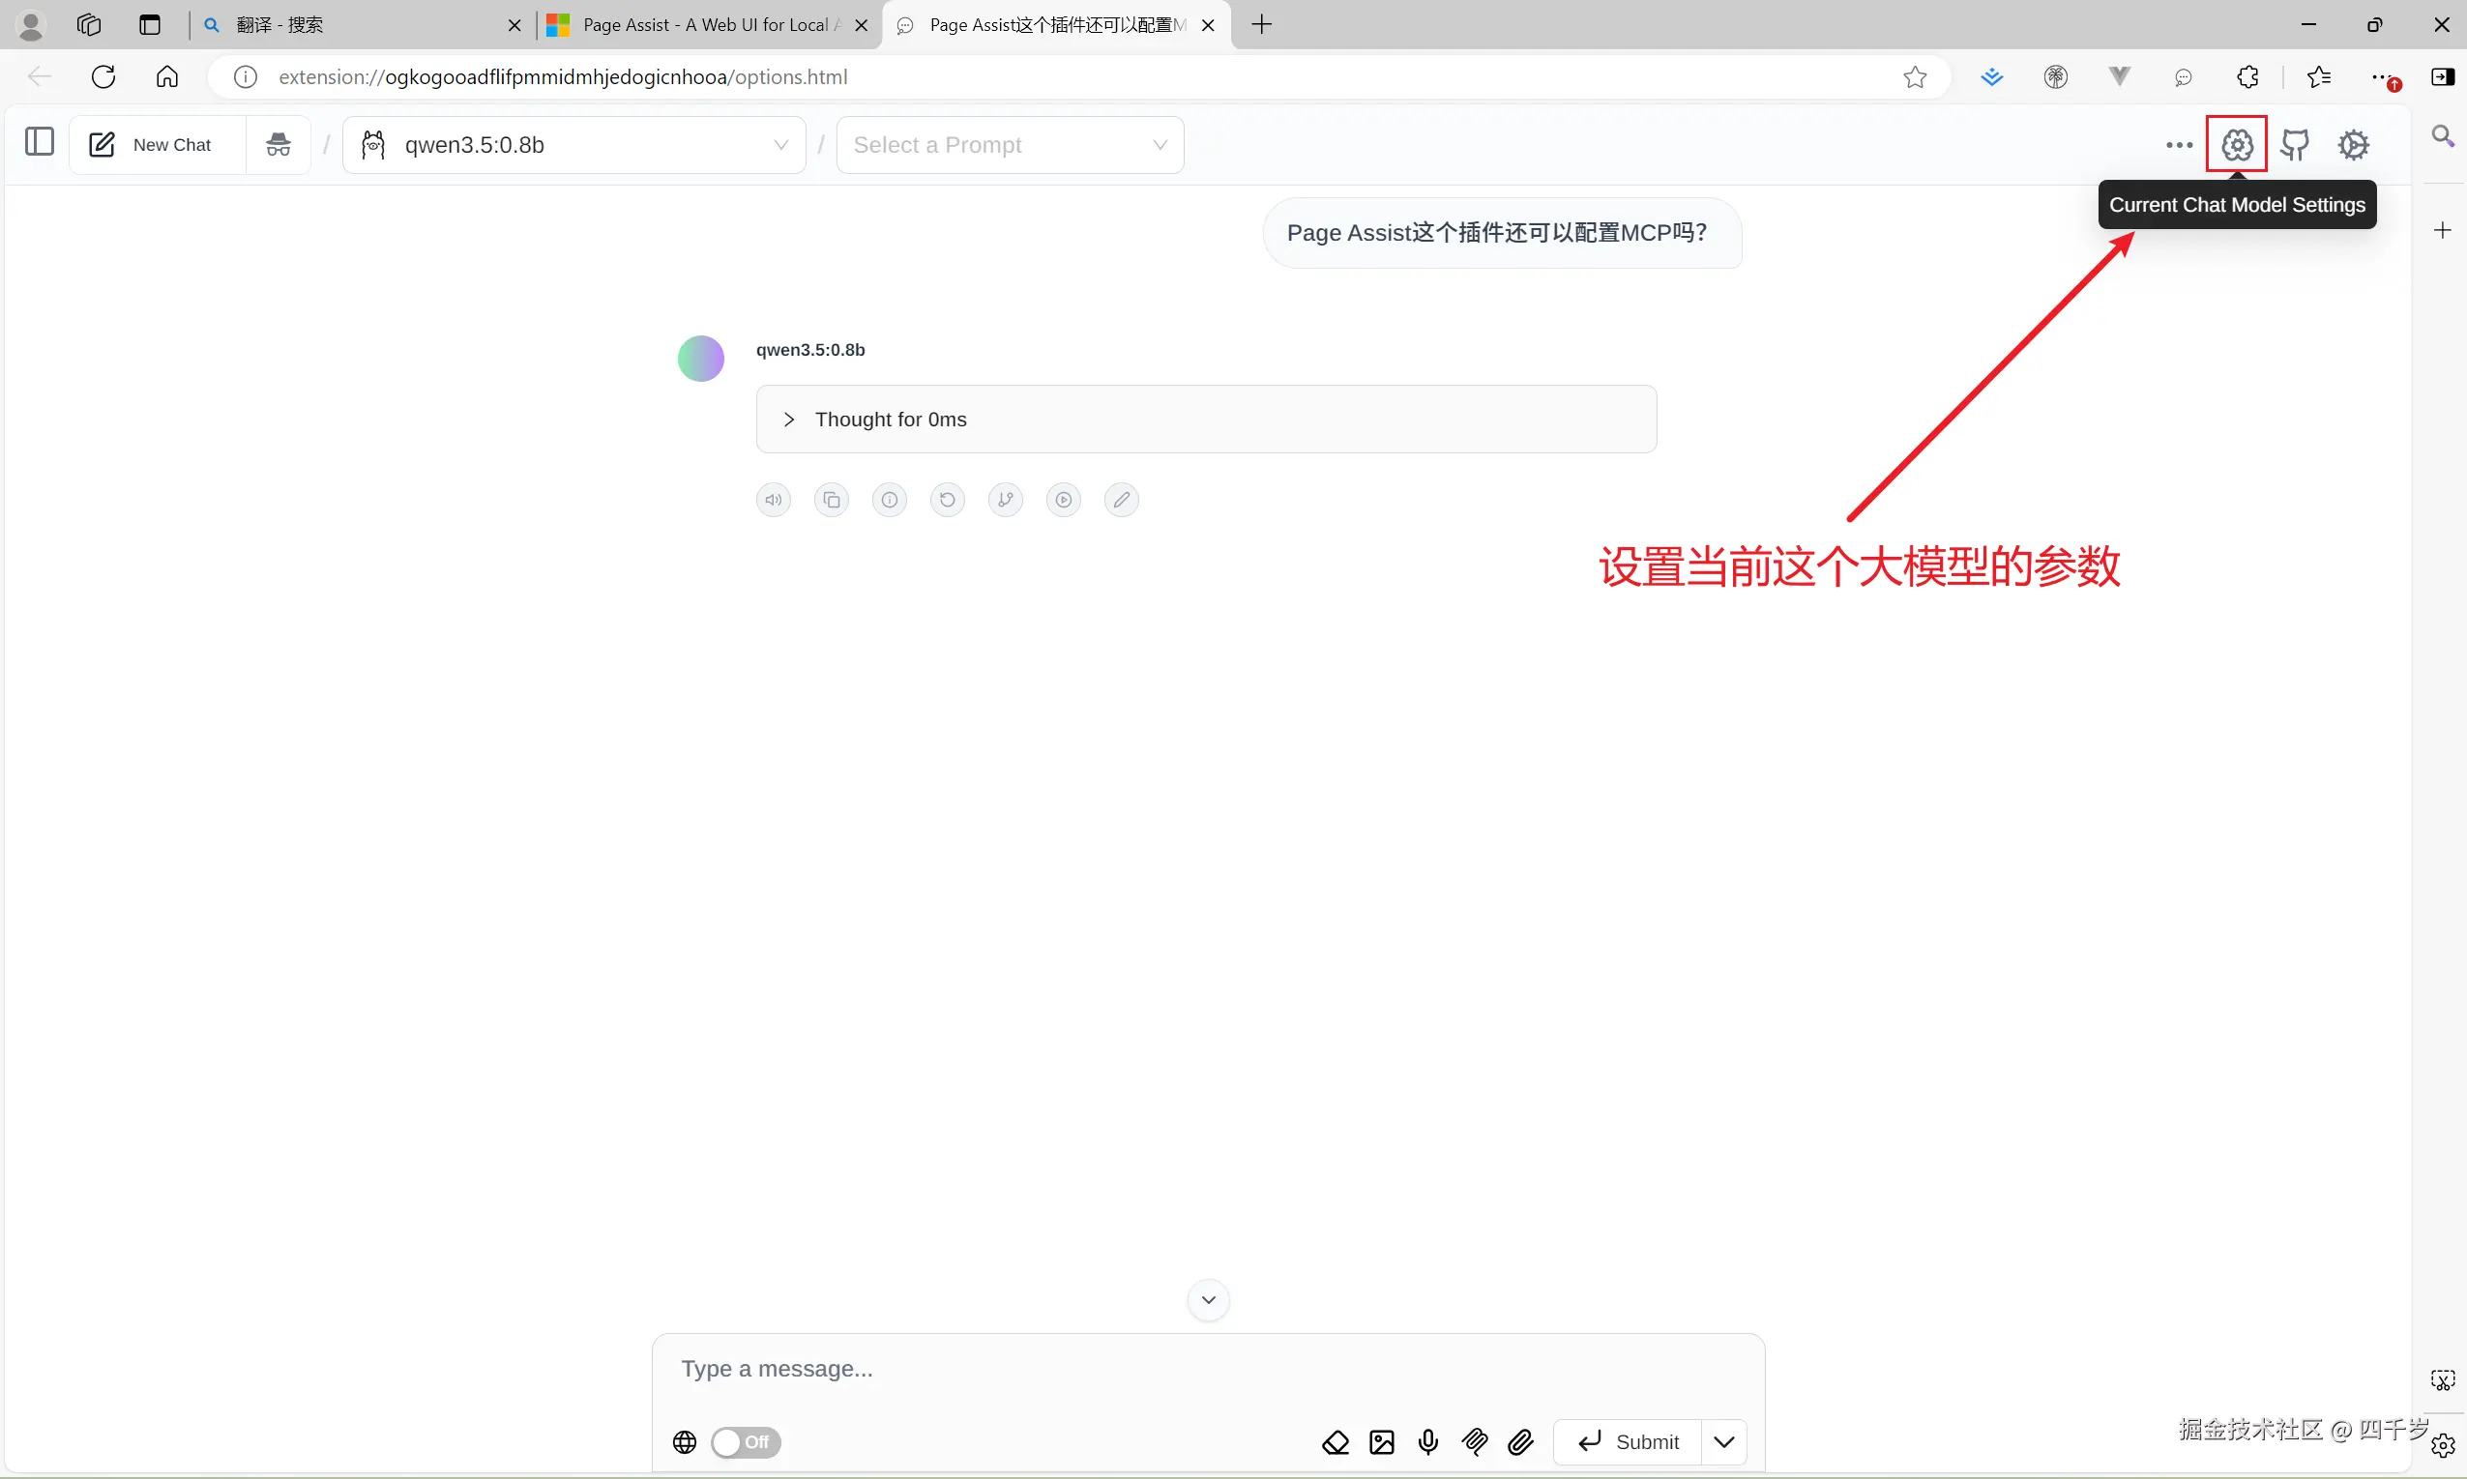Edit the response with the pencil icon
The width and height of the screenshot is (2467, 1479).
pyautogui.click(x=1122, y=500)
